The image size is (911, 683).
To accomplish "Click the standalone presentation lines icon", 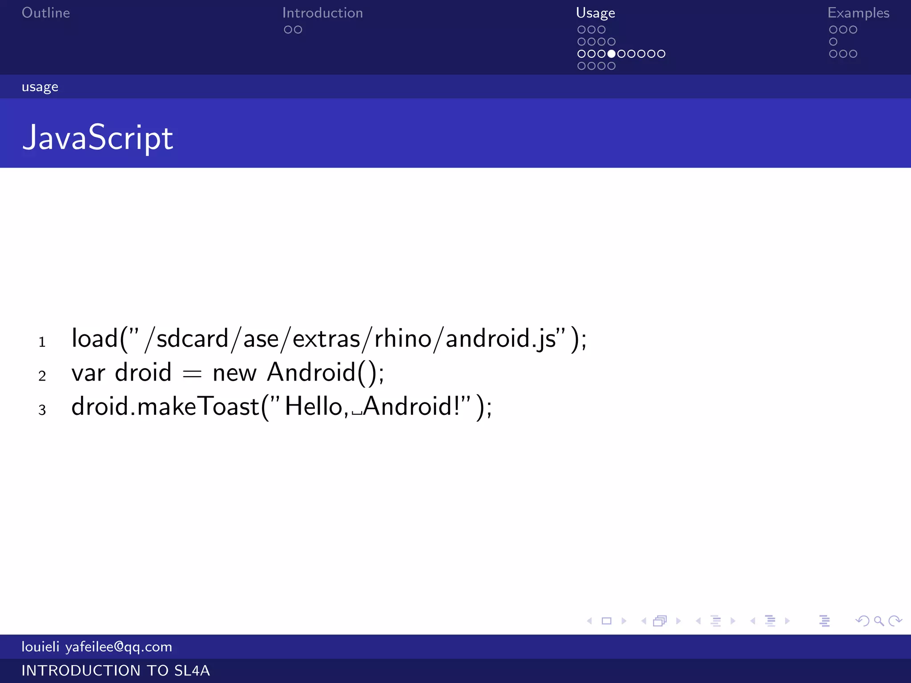I will [824, 621].
